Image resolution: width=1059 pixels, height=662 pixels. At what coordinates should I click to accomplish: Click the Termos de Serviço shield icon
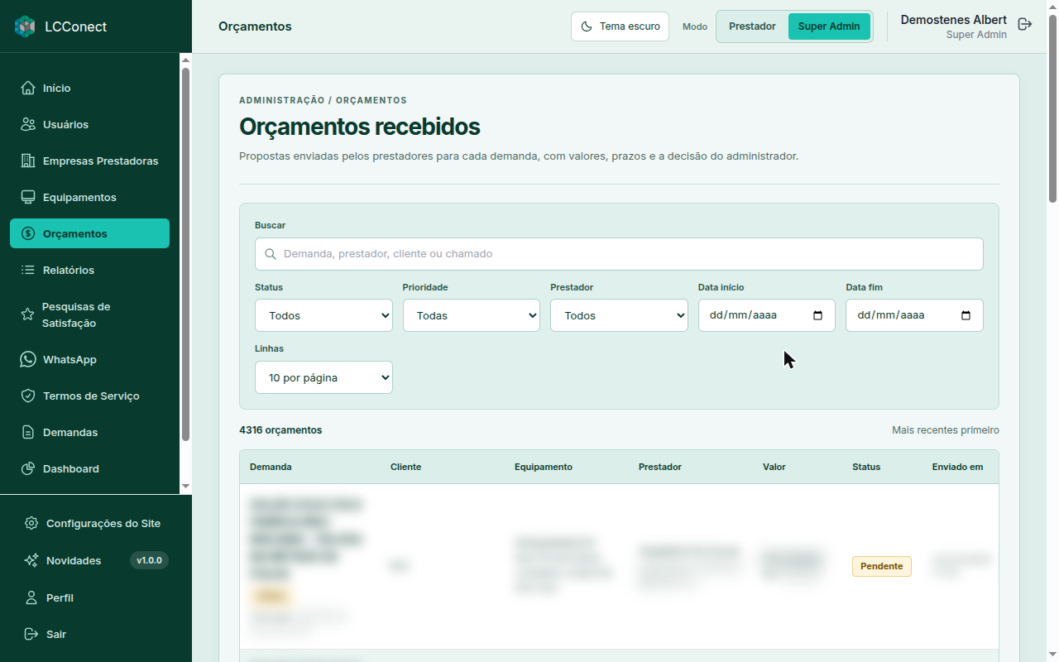[28, 396]
